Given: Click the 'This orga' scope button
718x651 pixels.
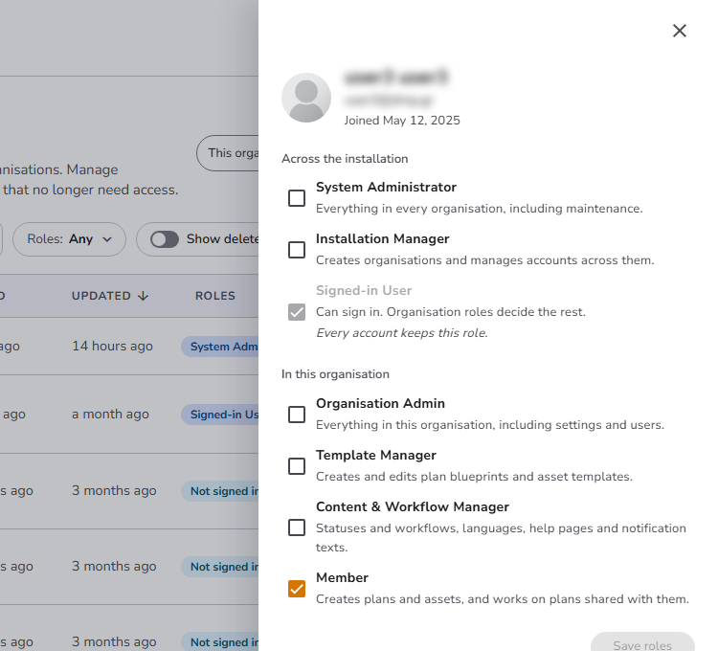Looking at the screenshot, I should click(x=228, y=153).
